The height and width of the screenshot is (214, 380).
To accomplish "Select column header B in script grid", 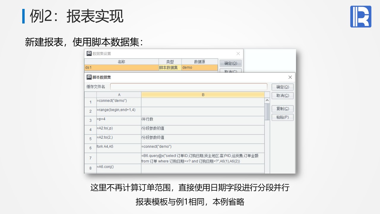I will point(203,95).
